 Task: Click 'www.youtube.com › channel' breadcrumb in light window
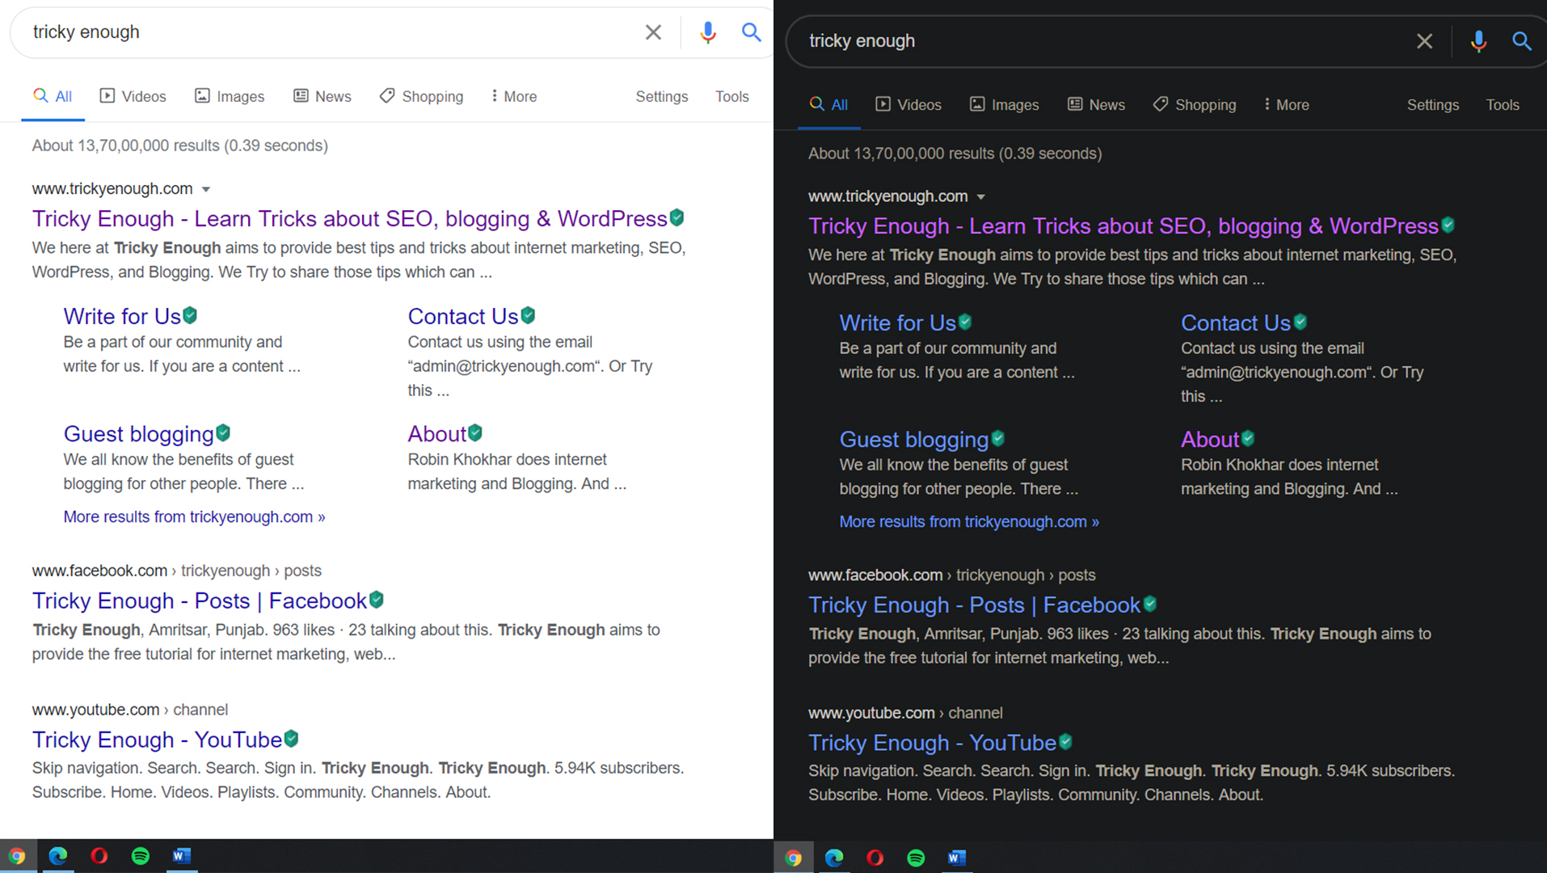pos(130,710)
